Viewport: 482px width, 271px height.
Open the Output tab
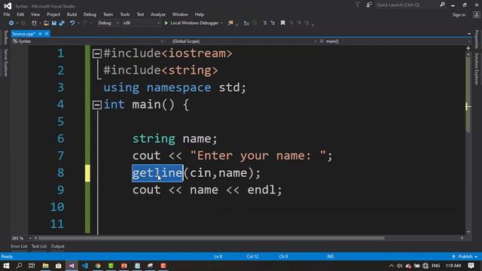[57, 246]
